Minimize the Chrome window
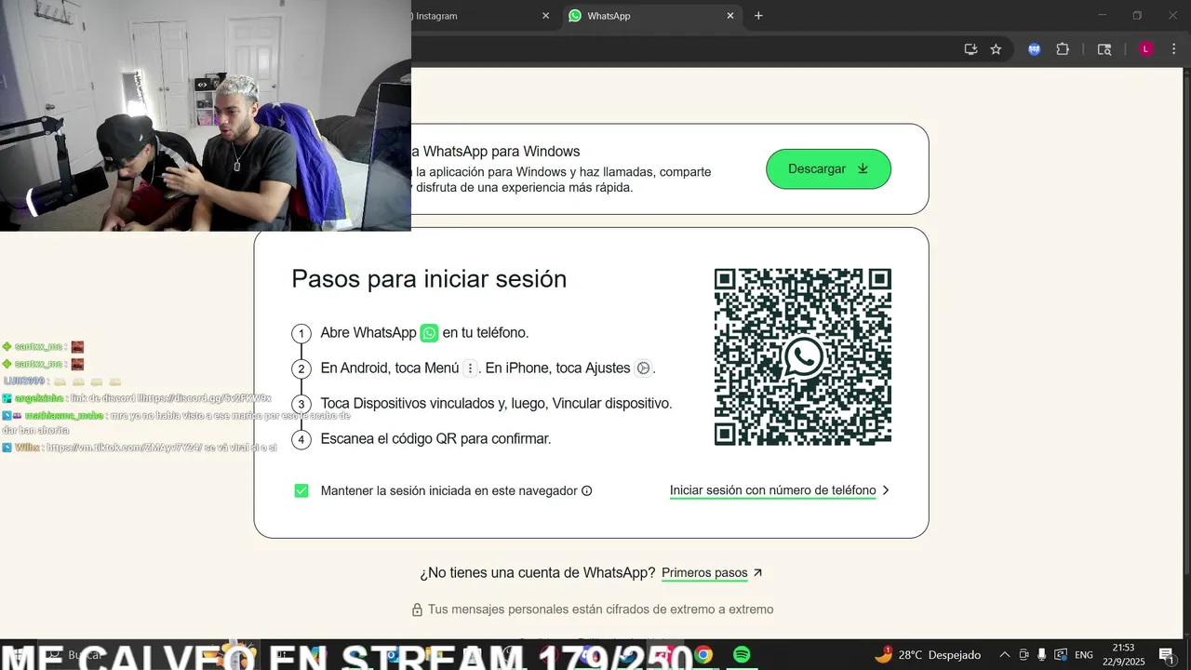This screenshot has height=670, width=1191. pos(1102,16)
